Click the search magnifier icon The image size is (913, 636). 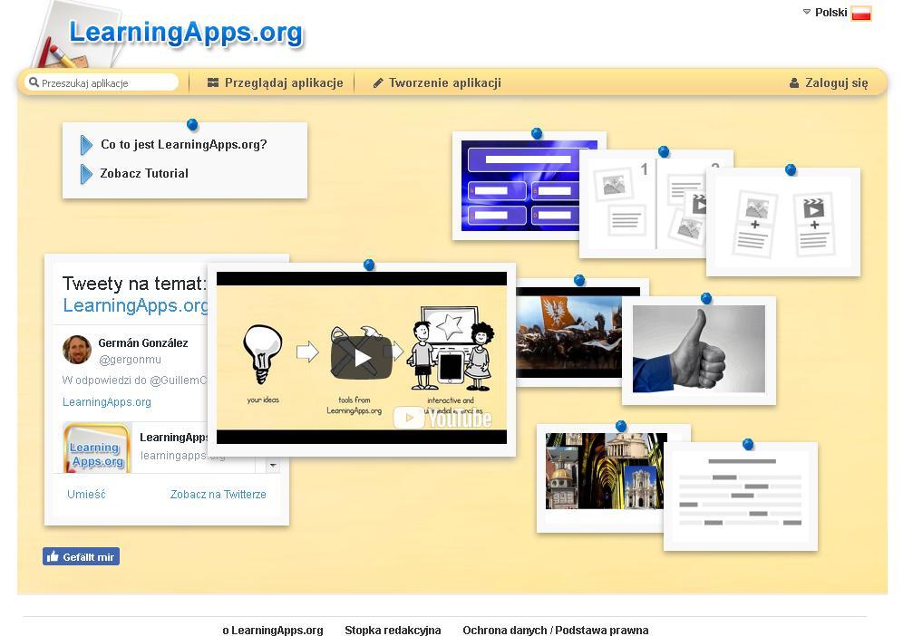34,82
